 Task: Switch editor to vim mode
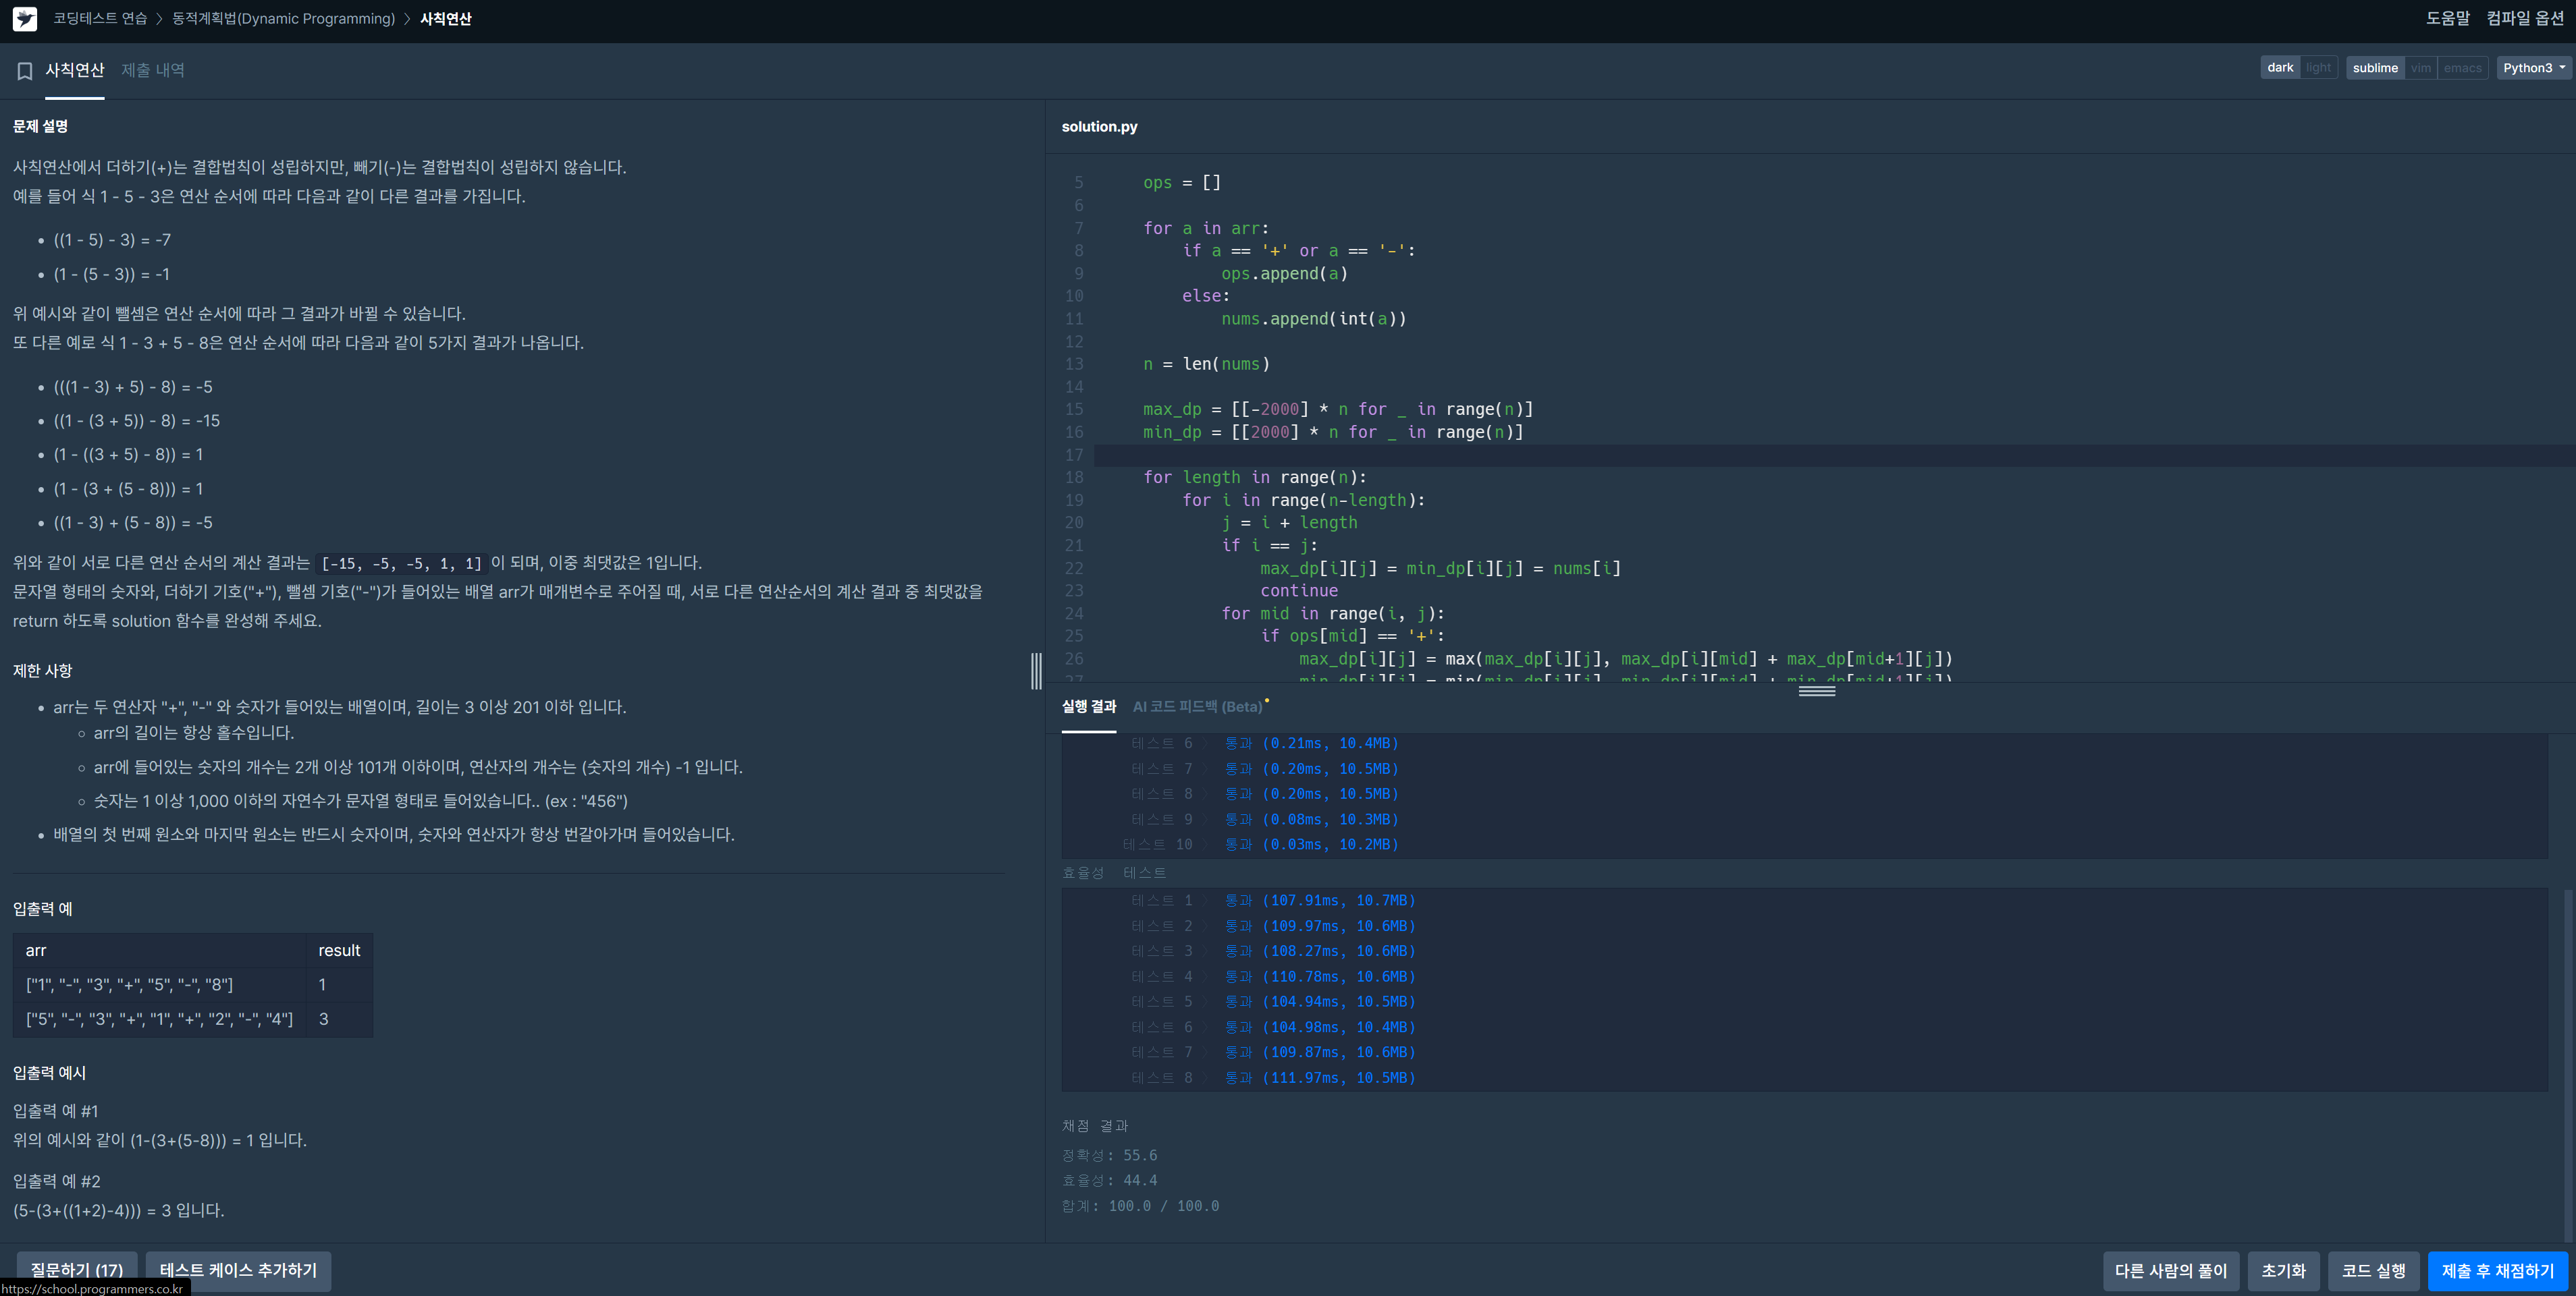click(2420, 68)
